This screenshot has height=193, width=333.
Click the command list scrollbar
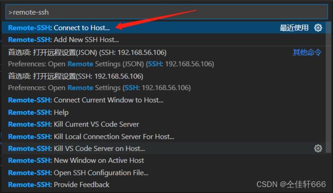[328, 87]
